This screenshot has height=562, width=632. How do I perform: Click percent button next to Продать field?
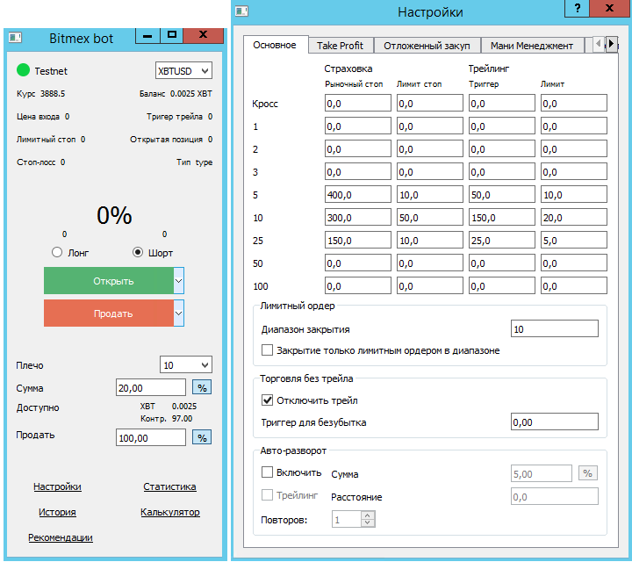(202, 437)
